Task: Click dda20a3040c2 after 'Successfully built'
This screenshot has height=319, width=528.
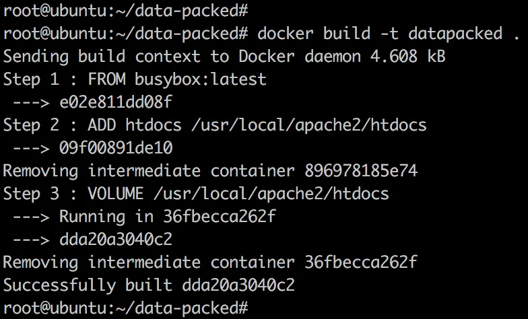Action: (238, 285)
